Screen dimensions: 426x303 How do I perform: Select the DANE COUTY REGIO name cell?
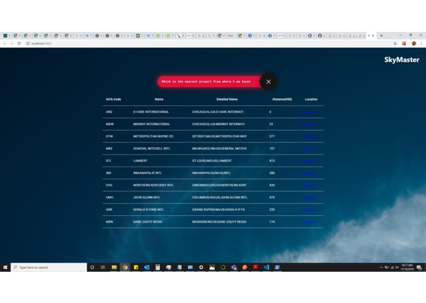tap(148, 222)
